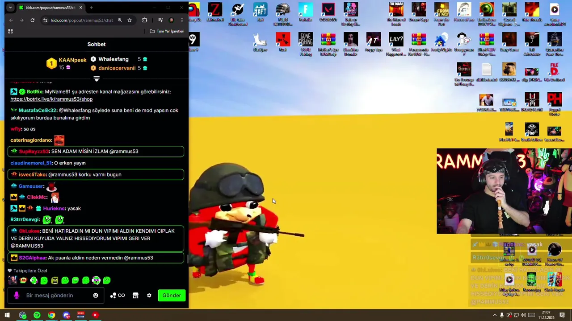Pick the last green thinking emote in the row

click(x=107, y=280)
